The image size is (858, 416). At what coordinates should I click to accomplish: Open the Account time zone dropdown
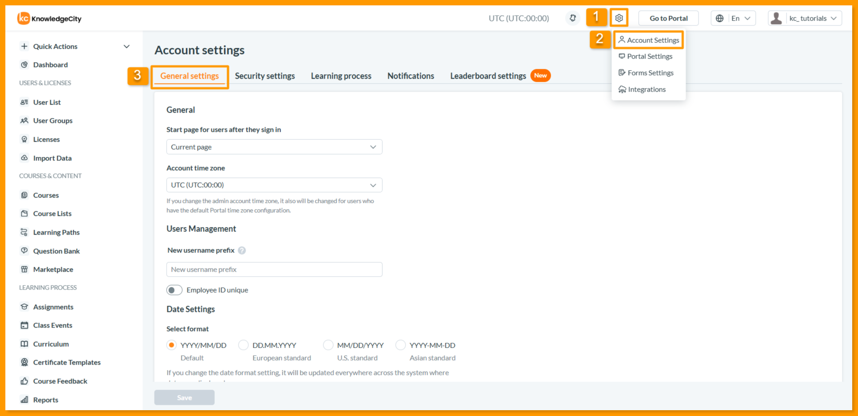tap(274, 185)
